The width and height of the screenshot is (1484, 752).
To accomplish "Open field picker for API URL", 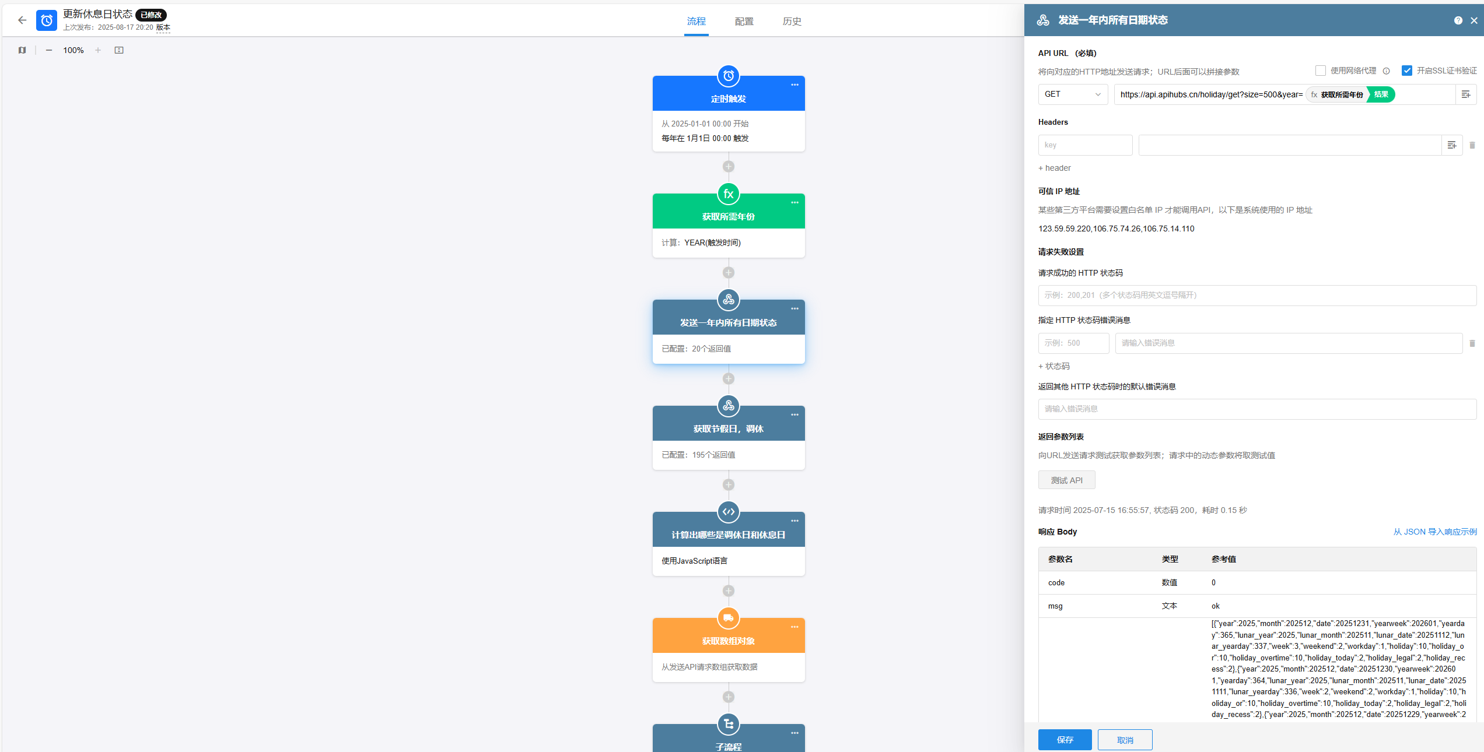I will point(1465,94).
